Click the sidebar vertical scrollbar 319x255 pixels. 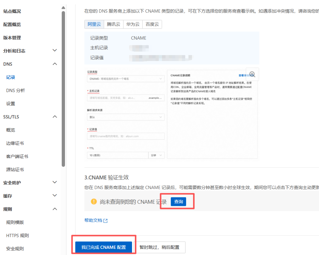tap(63, 88)
